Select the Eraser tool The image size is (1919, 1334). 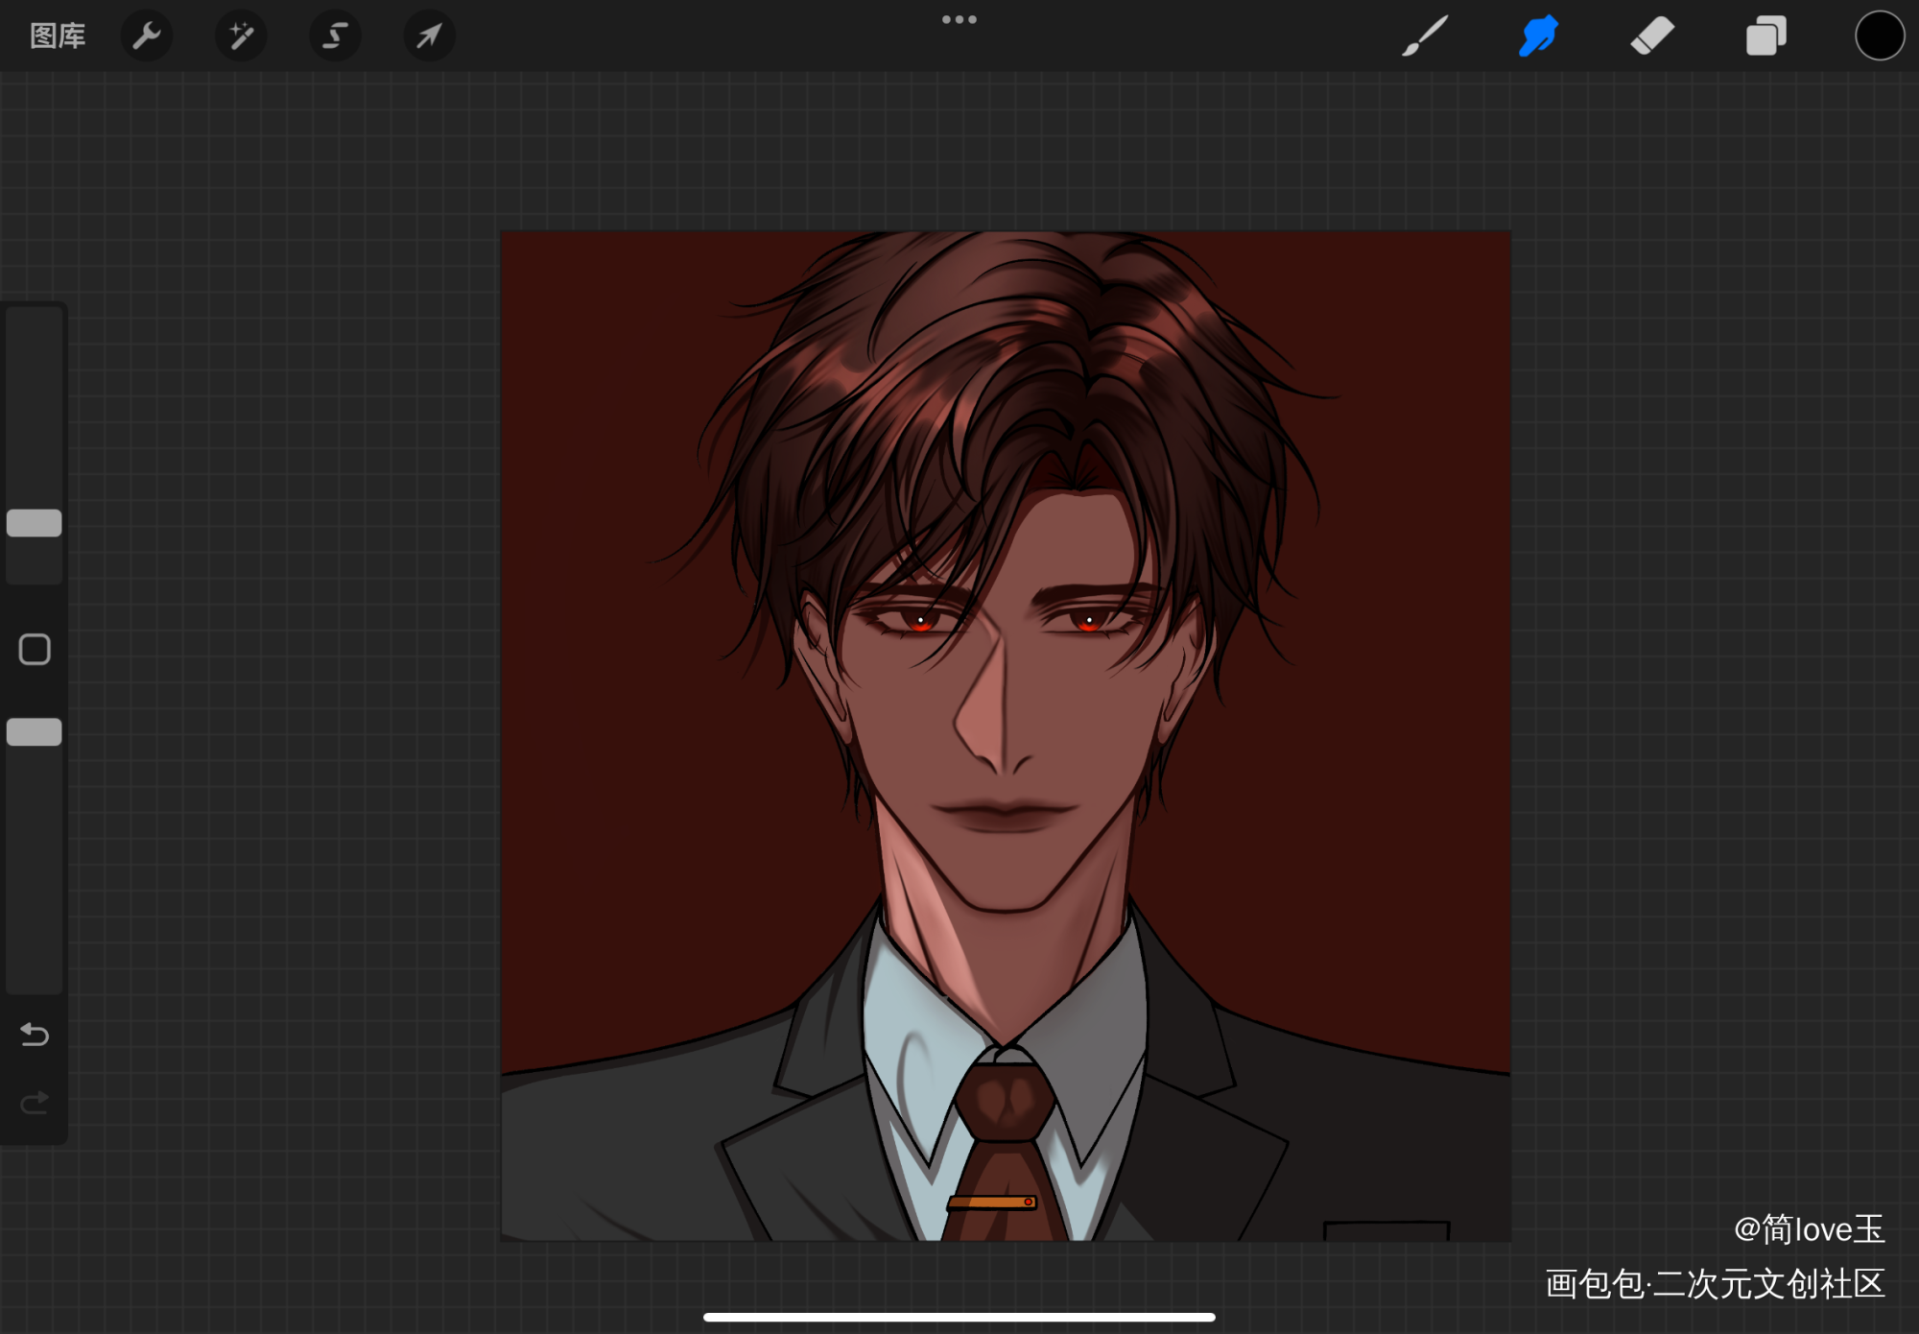click(1652, 36)
